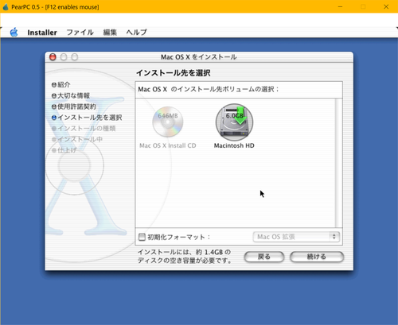The height and width of the screenshot is (325, 398).
Task: Click the PearPC pear icon in title bar
Action: point(6,6)
